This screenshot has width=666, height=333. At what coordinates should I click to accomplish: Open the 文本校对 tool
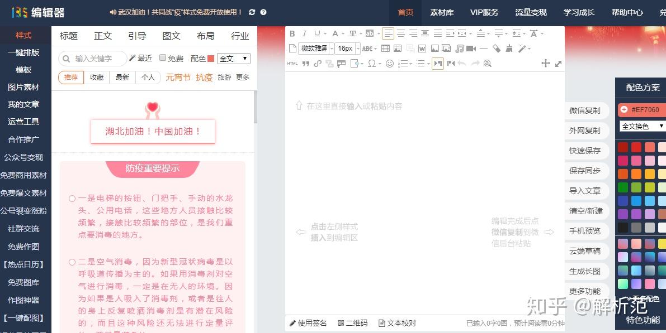click(397, 324)
